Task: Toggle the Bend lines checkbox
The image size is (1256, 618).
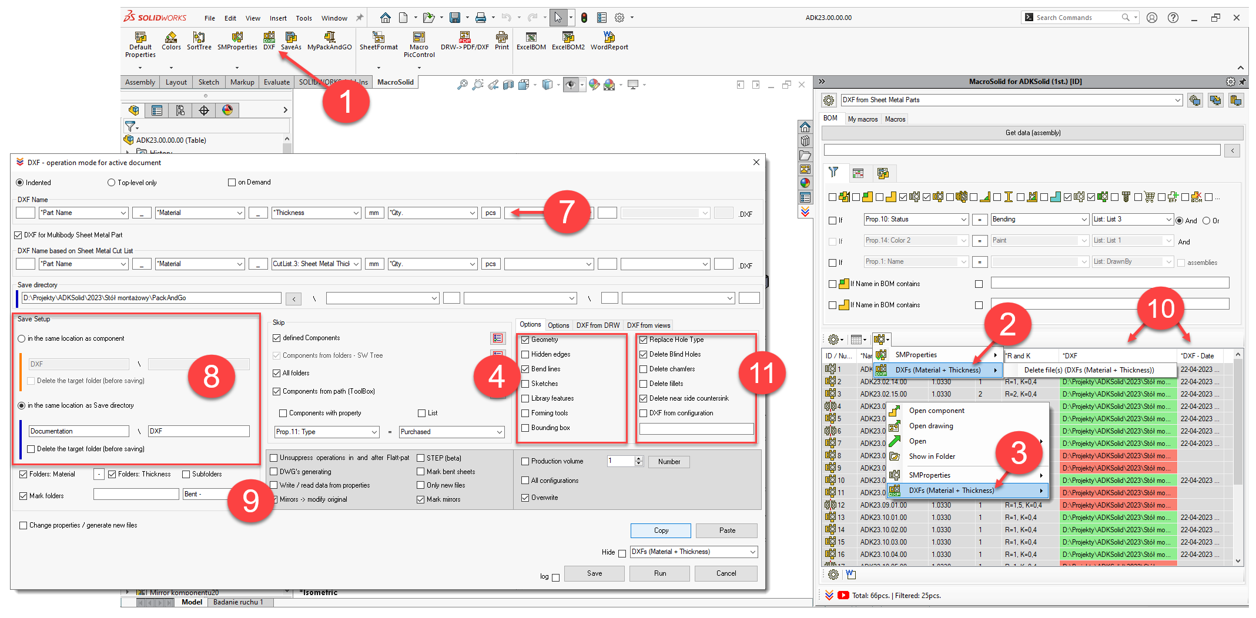Action: click(x=525, y=369)
